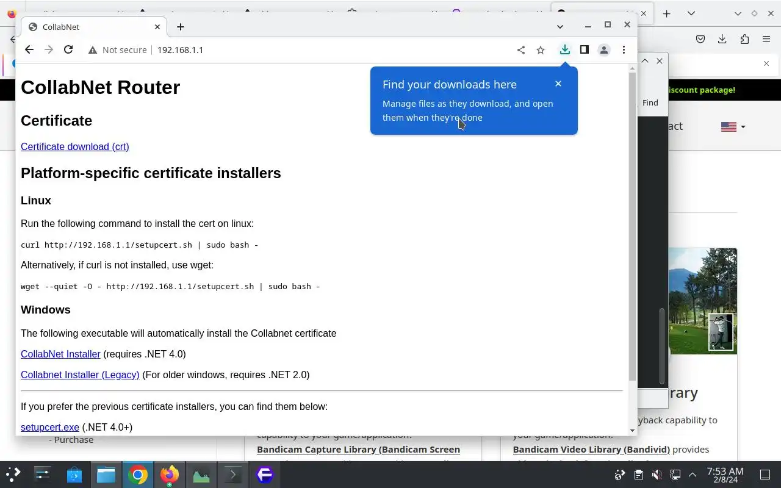The height and width of the screenshot is (488, 781).
Task: Open Chrome downloads tray icon
Action: click(565, 50)
